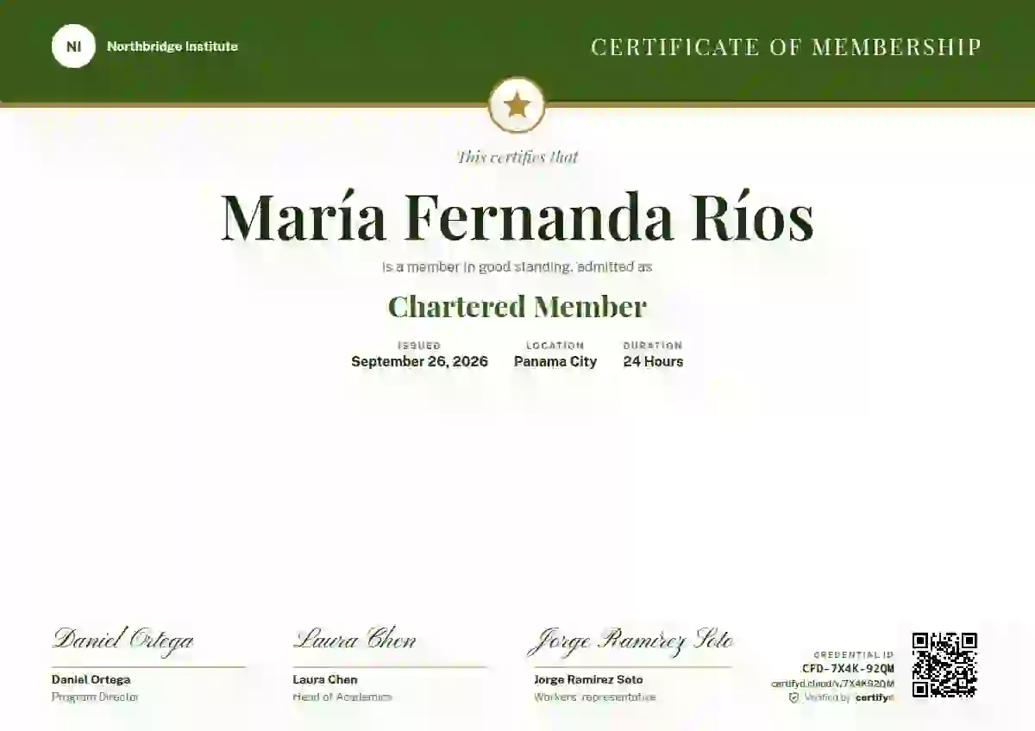Click the printed name Jorge Ramirez Soto
Viewport: 1035px width, 731px height.
(588, 679)
